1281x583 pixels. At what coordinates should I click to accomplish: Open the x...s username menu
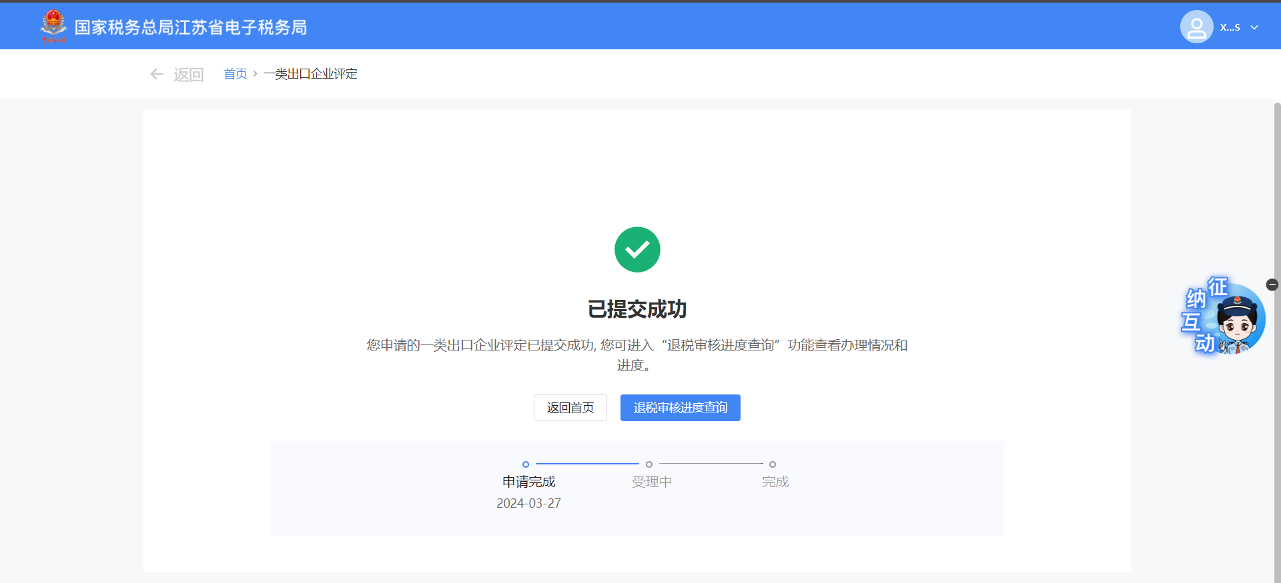tap(1230, 27)
